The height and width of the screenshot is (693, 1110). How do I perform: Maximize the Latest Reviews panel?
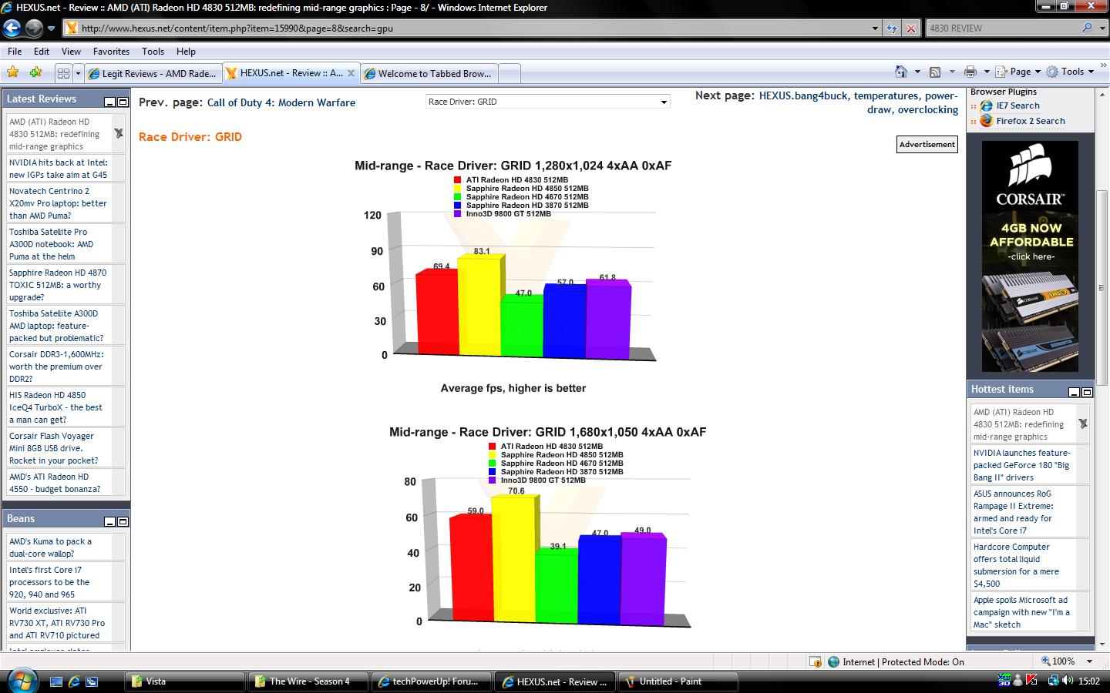[123, 102]
